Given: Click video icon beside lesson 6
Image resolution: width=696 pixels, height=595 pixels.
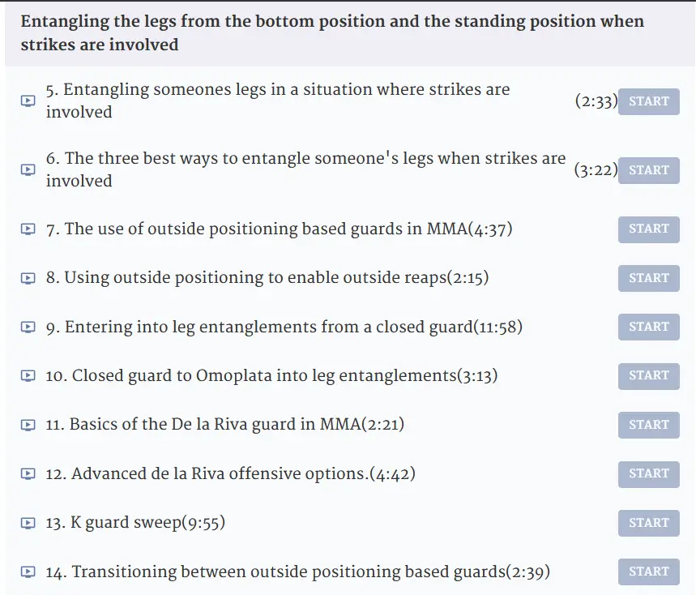Looking at the screenshot, I should (28, 169).
